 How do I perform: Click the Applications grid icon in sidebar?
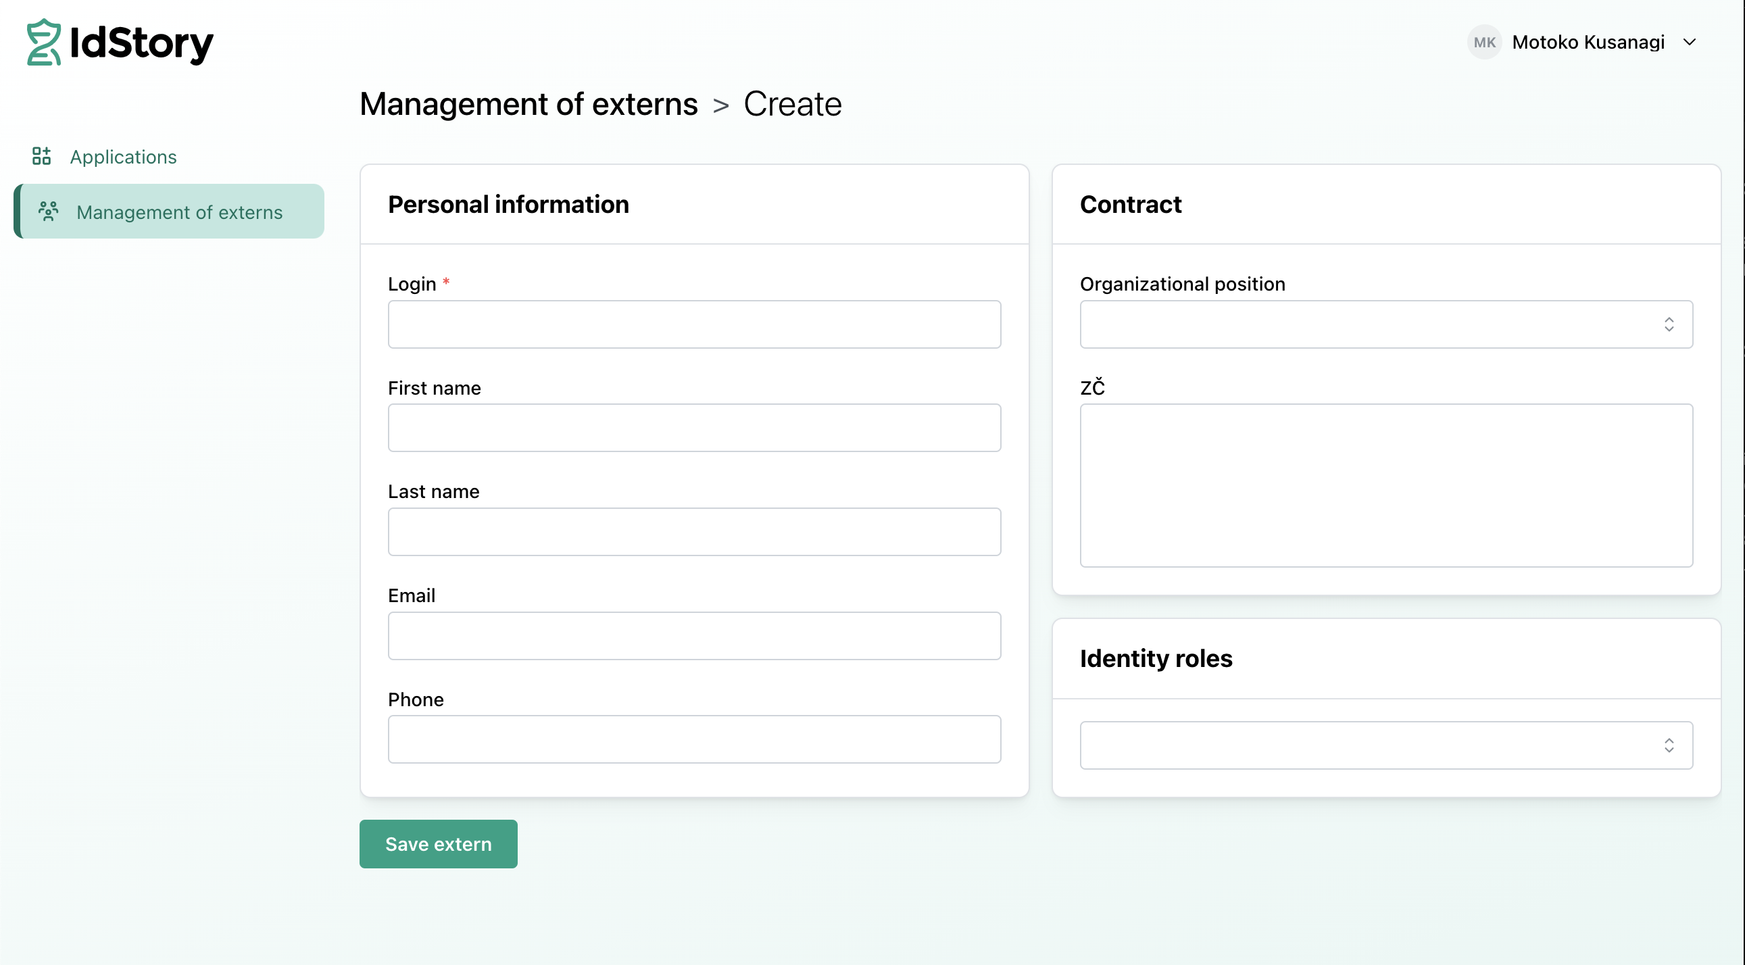[x=41, y=156]
